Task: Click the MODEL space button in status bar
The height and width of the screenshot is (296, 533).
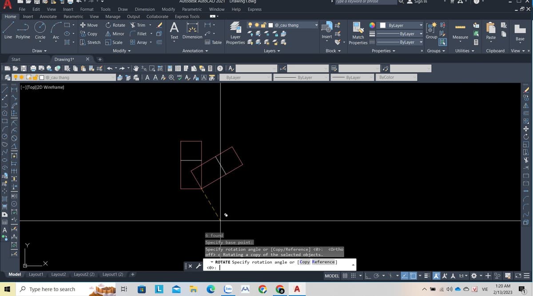Action: click(332, 276)
